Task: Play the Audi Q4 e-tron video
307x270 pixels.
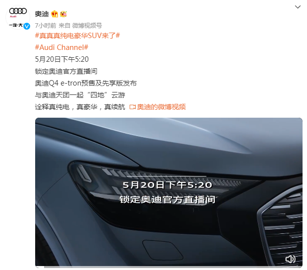Action: tap(168, 191)
